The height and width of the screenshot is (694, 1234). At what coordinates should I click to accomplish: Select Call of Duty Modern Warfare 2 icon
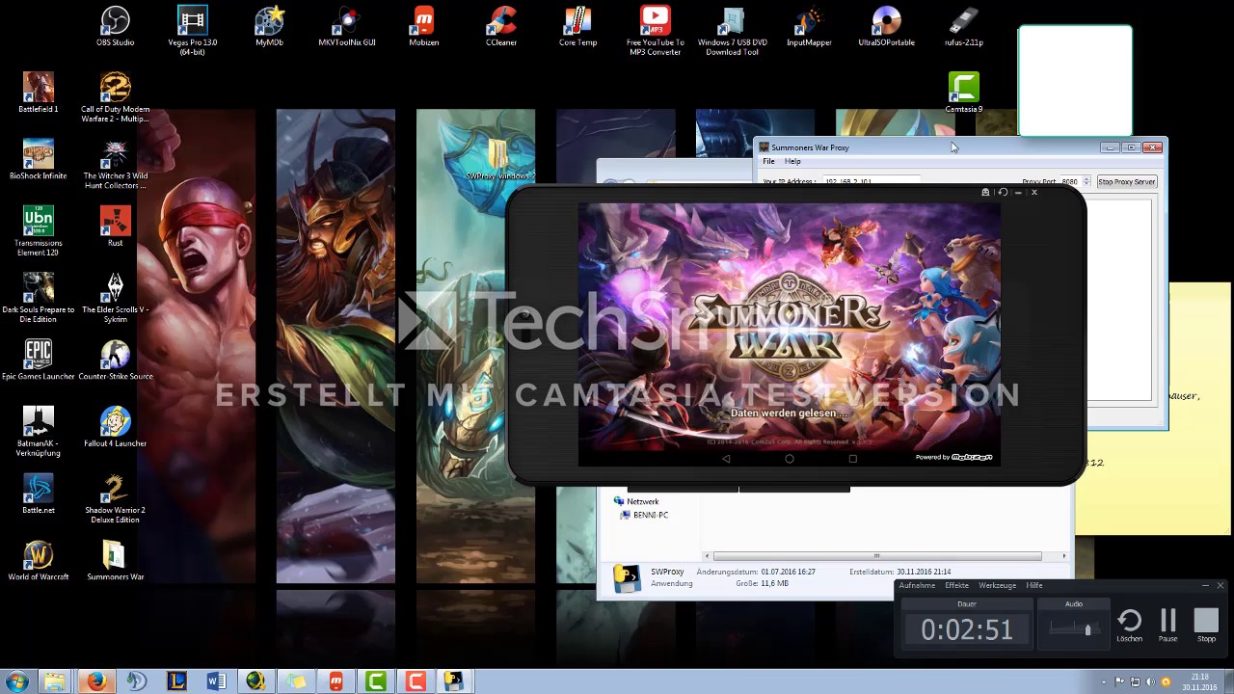coord(115,96)
